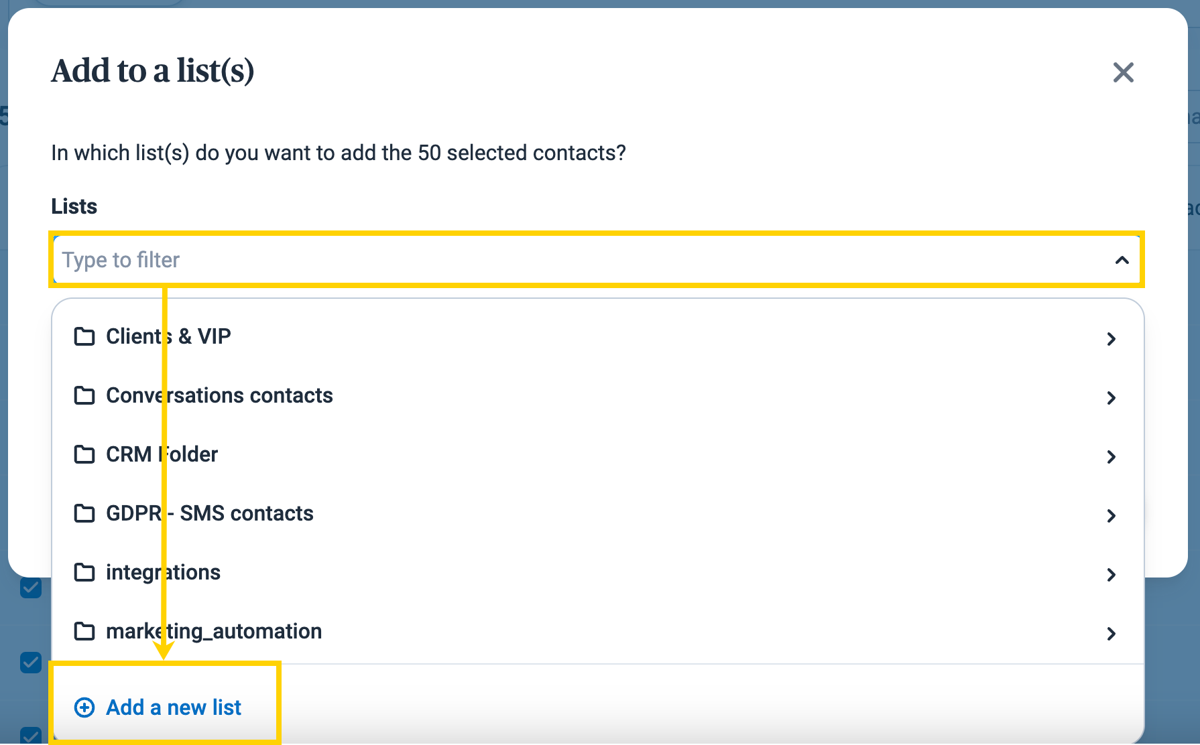This screenshot has height=745, width=1200.
Task: Click the Conversations contacts folder icon
Action: click(x=84, y=395)
